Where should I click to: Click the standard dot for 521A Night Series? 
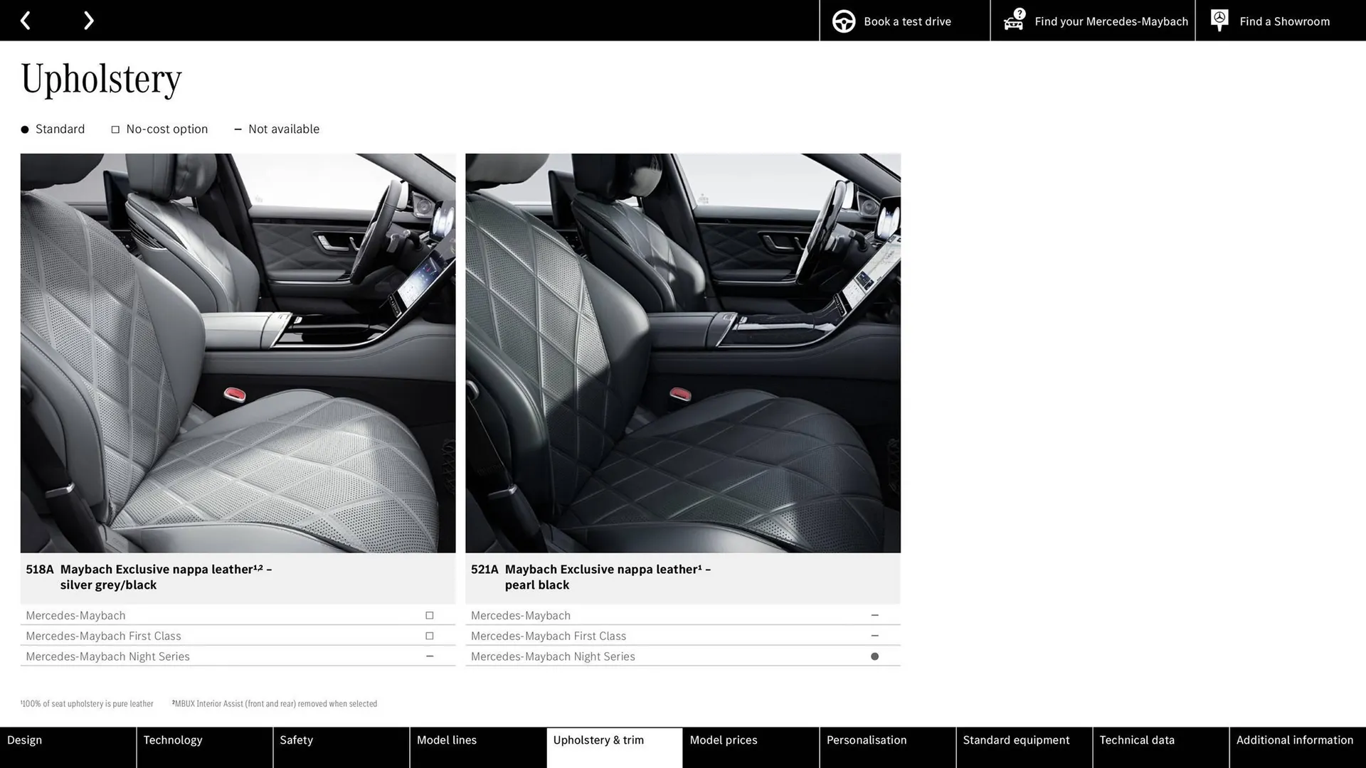point(874,656)
